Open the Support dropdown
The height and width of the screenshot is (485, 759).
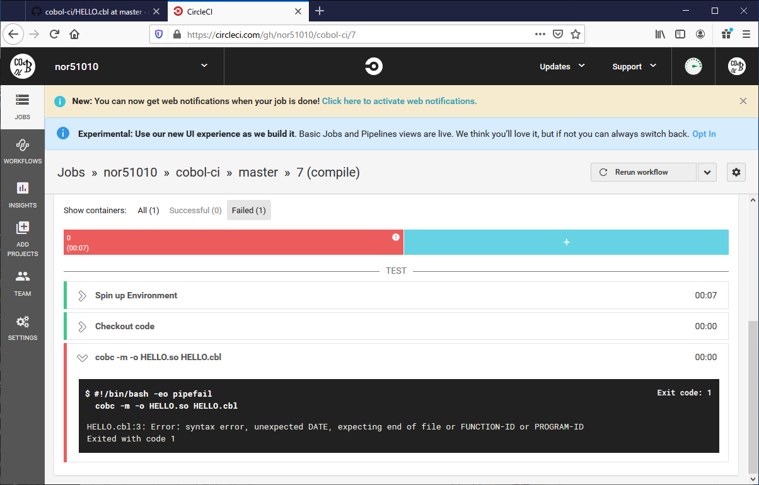click(635, 66)
